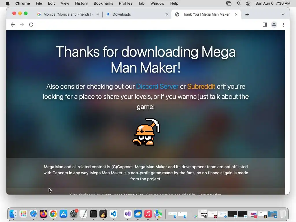Open the Weather app from the dock
The image size is (296, 222).
pyautogui.click(x=138, y=214)
